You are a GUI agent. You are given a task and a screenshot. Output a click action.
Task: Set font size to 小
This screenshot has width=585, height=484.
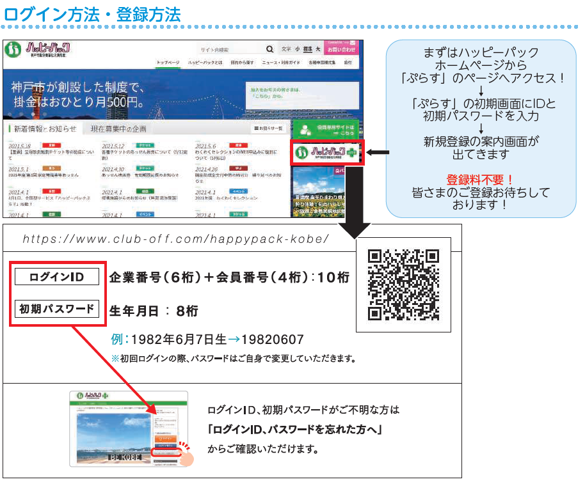297,49
